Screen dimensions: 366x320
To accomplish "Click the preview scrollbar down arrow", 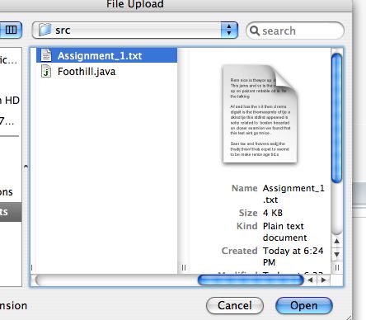I will 337,254.
